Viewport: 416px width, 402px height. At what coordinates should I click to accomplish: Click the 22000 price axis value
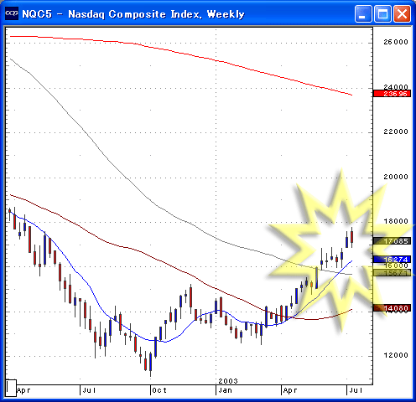coord(396,131)
